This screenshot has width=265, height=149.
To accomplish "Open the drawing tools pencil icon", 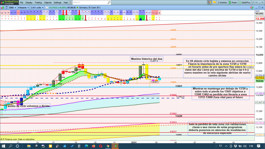I will coord(209,3).
